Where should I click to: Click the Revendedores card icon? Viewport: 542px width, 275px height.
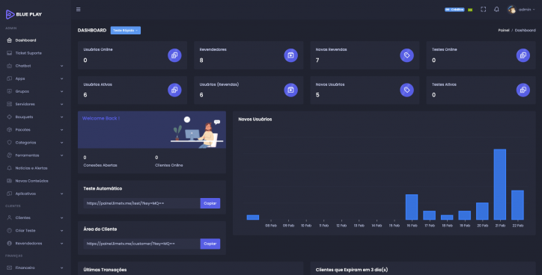coord(290,55)
